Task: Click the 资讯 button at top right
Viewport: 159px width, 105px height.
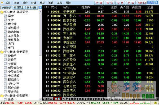Action: tap(110, 3)
